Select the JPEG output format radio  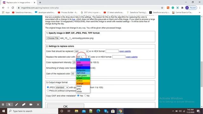pyautogui.click(x=48, y=87)
